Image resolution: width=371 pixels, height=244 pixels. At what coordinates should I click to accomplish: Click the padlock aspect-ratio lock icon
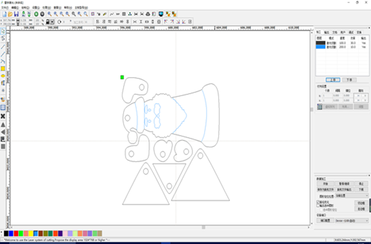(x=48, y=22)
